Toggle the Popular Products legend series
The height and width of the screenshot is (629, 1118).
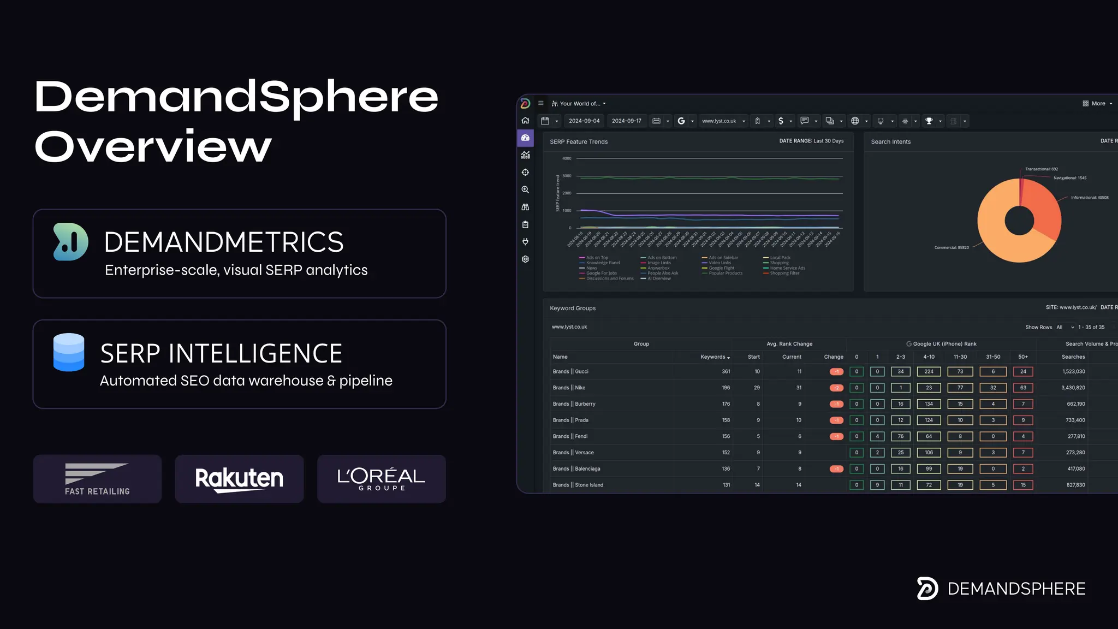pyautogui.click(x=722, y=273)
